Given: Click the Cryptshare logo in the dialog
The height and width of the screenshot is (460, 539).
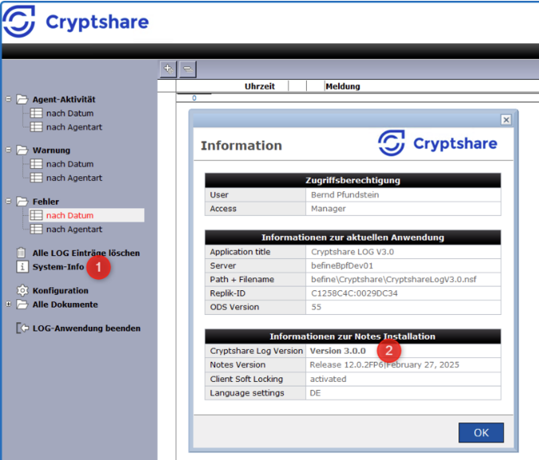Looking at the screenshot, I should (x=438, y=143).
